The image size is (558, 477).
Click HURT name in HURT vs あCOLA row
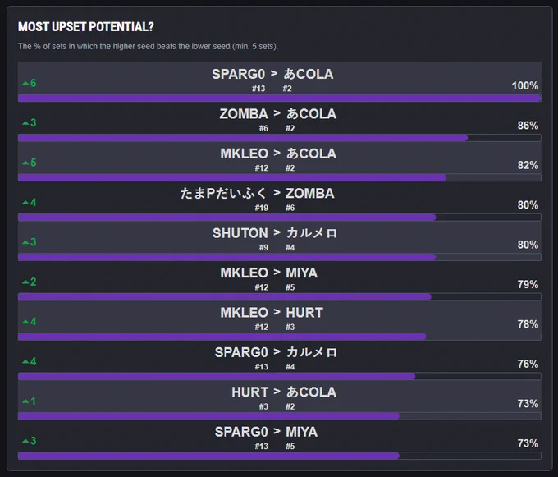249,392
